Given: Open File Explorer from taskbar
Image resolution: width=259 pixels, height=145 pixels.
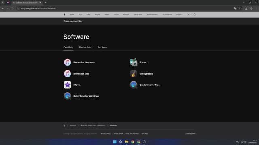Looking at the screenshot, I should 127,142.
